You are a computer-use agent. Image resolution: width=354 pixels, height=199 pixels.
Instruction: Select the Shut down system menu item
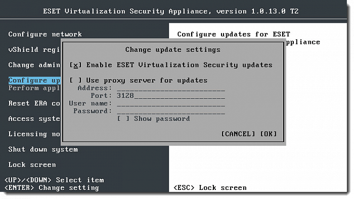[43, 150]
